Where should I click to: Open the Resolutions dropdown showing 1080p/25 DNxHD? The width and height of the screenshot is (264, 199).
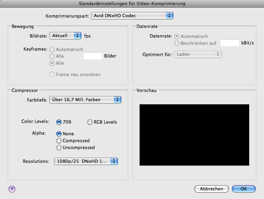[86, 161]
